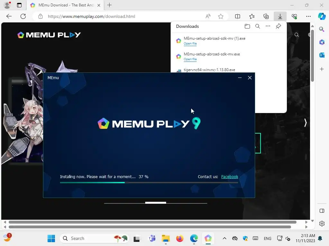Select tigervnc64-winvnc-1.13.80.exe download entry
Screen dimensions: 329x246
[x=209, y=70]
